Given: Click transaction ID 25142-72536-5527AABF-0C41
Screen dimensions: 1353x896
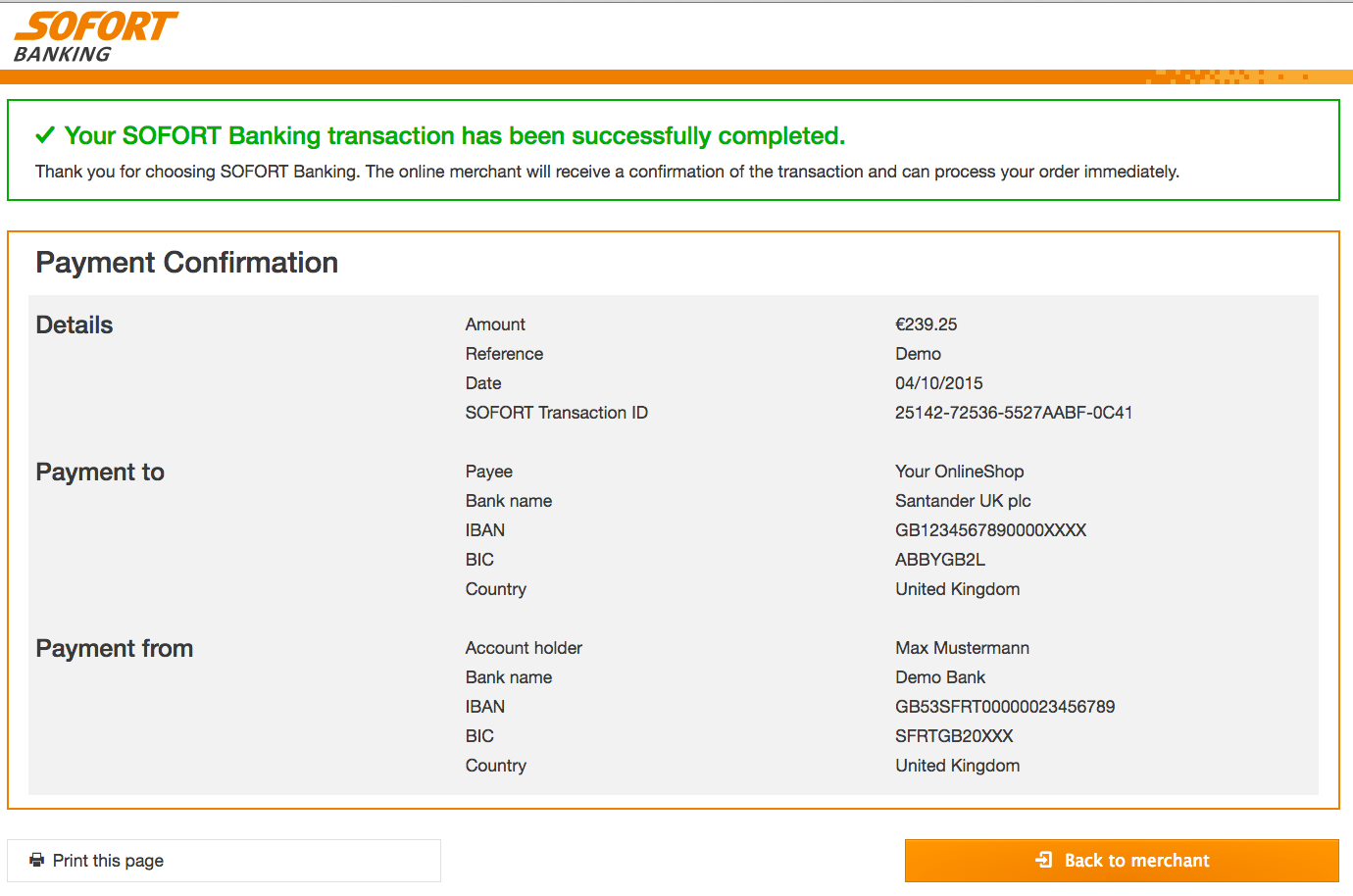Looking at the screenshot, I should point(1014,413).
